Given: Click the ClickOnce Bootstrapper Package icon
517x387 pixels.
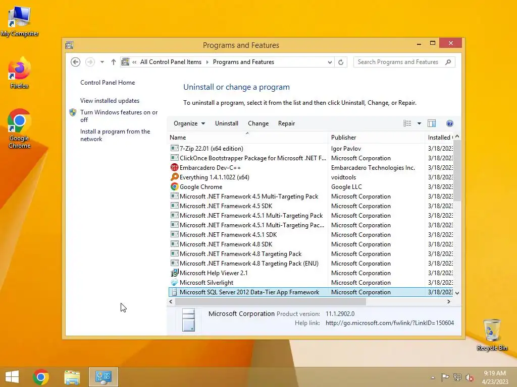Looking at the screenshot, I should [174, 158].
